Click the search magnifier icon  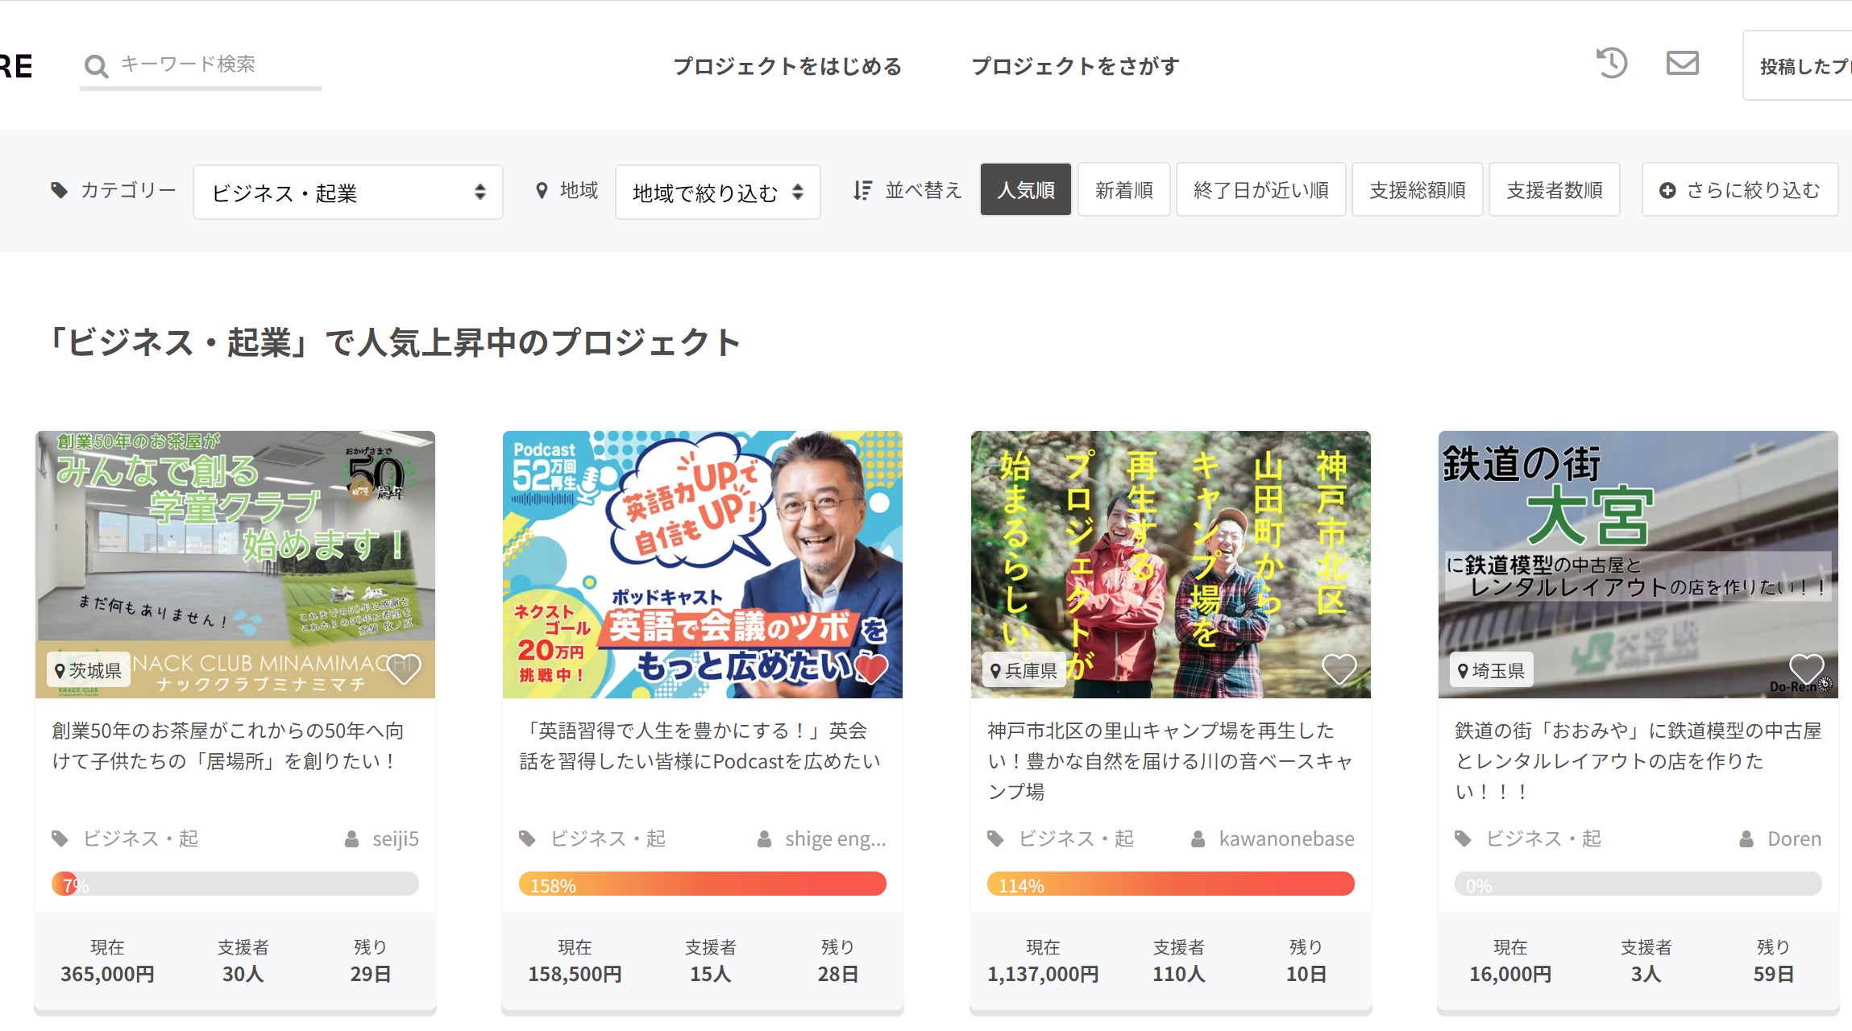click(96, 66)
